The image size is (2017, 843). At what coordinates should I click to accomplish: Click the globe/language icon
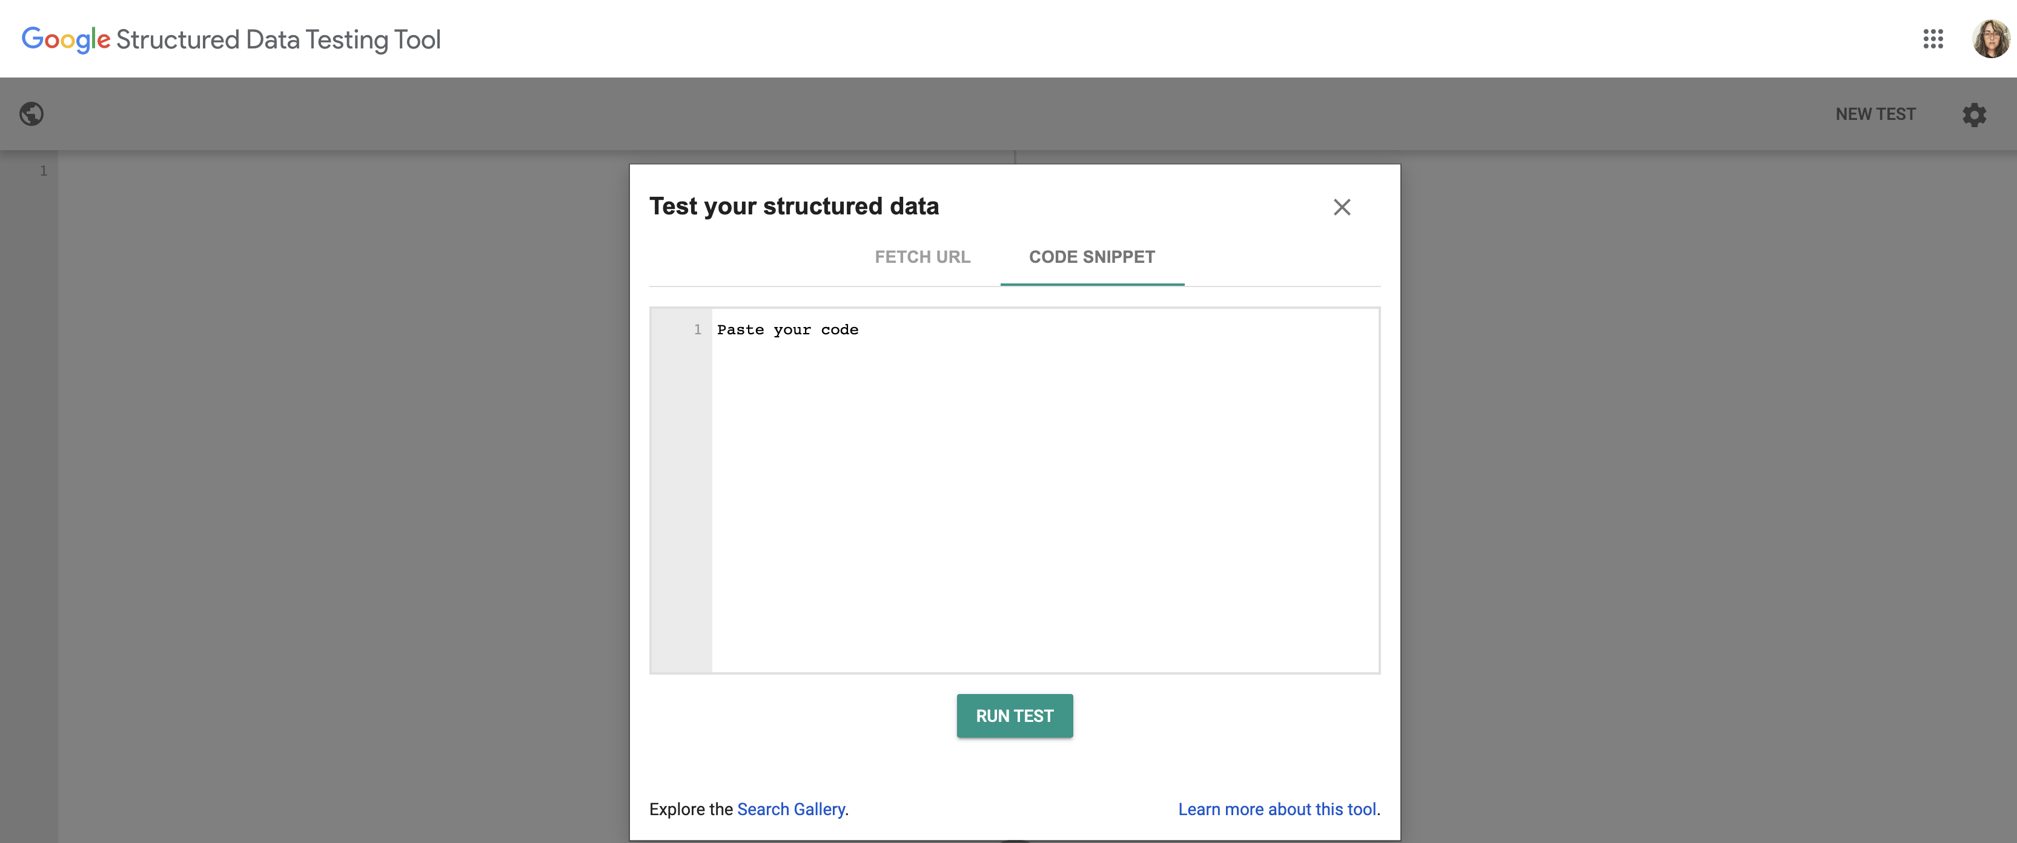point(31,114)
